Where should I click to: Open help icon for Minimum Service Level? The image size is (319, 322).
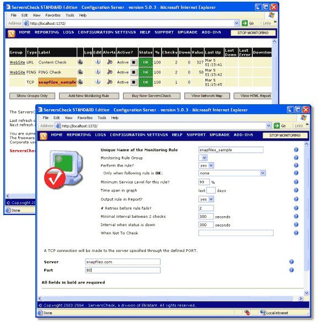pyautogui.click(x=296, y=182)
